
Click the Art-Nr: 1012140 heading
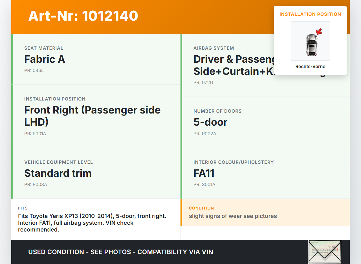[x=83, y=16]
